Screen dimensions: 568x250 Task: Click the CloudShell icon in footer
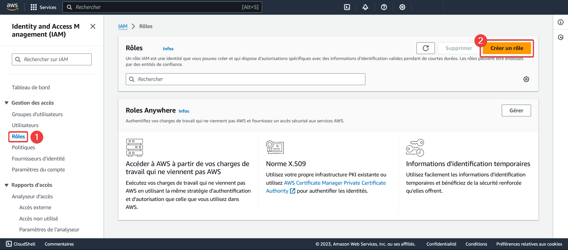(x=9, y=244)
